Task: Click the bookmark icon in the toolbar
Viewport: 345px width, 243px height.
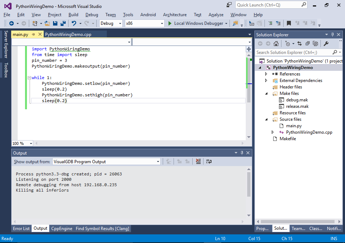Action: (289, 23)
